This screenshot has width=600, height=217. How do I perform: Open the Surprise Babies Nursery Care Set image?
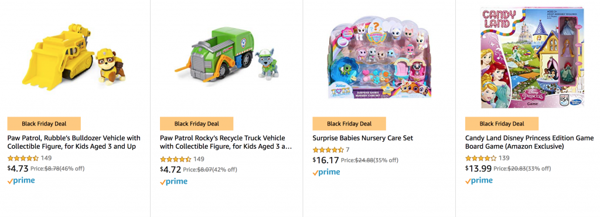379,57
